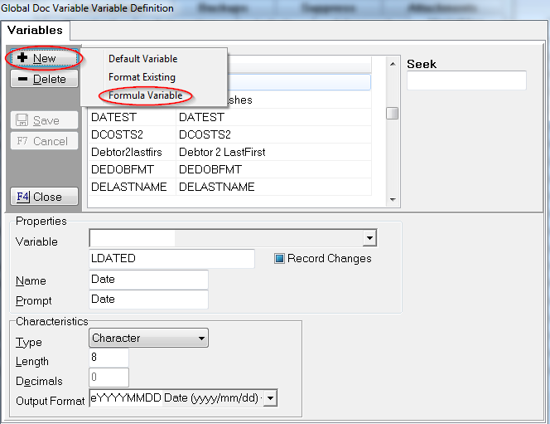Open the Output Format dropdown arrow
Screen dimensions: 550x424
[x=270, y=399]
